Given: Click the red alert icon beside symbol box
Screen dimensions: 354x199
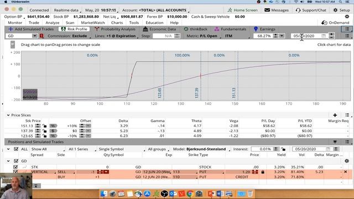Looking at the screenshot, I should click(x=41, y=36).
